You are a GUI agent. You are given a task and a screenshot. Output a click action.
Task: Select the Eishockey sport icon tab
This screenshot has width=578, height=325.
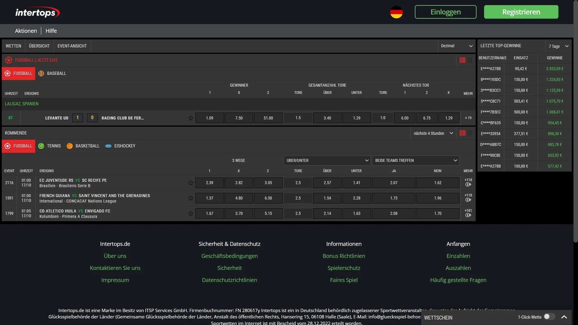tap(120, 146)
